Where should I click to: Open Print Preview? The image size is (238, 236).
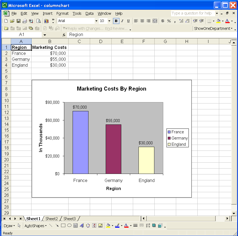tap(39, 21)
